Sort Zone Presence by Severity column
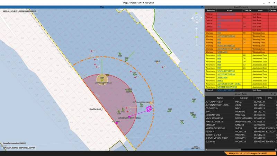The width and height of the screenshot is (277, 156). tap(211, 10)
